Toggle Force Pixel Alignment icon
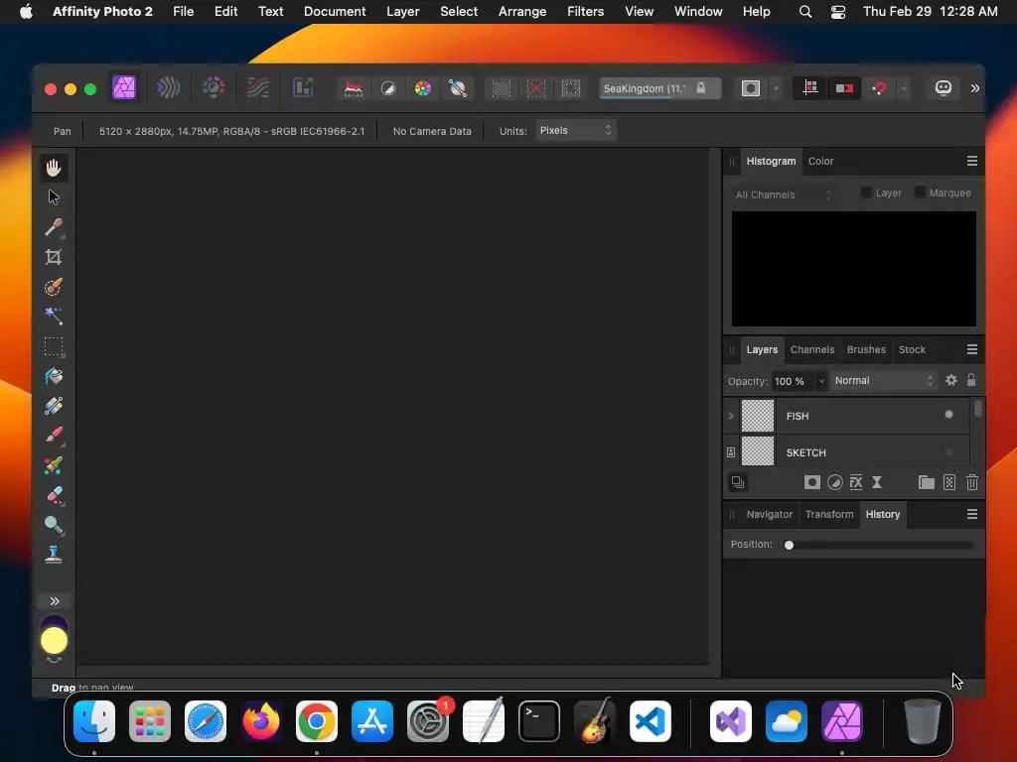Screen dimensions: 1017x762 [x=810, y=88]
